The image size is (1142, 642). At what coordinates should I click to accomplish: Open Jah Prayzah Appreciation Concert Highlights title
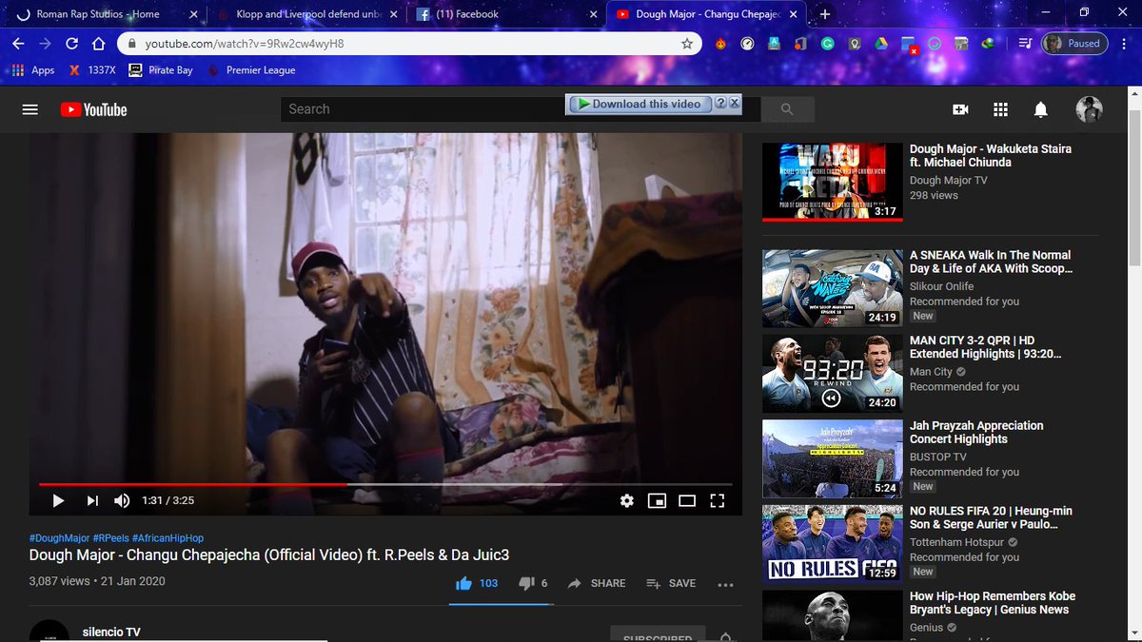click(976, 432)
